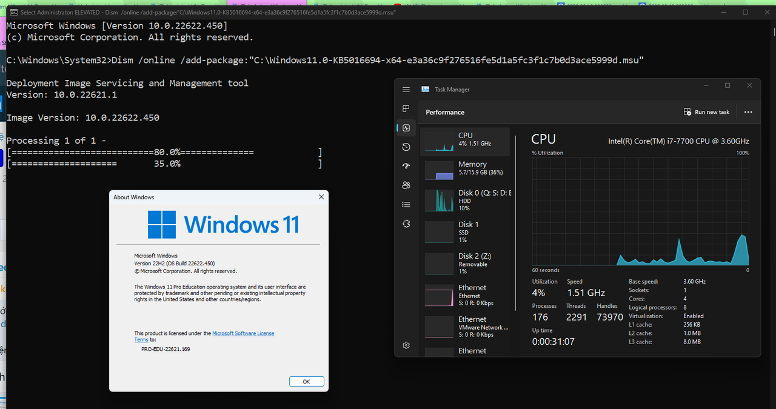
Task: Go to Processes page in Task Manager sidebar
Action: pyautogui.click(x=406, y=108)
